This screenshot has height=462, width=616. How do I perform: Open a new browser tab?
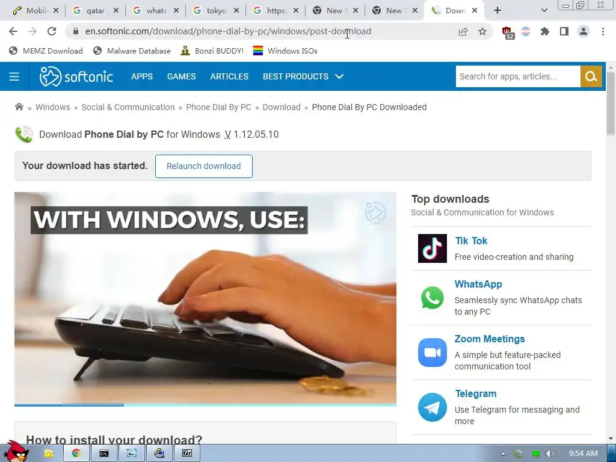click(x=497, y=11)
